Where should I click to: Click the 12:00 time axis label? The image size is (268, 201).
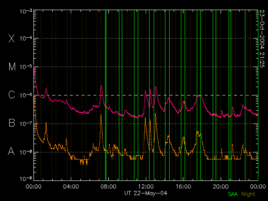(x=146, y=186)
